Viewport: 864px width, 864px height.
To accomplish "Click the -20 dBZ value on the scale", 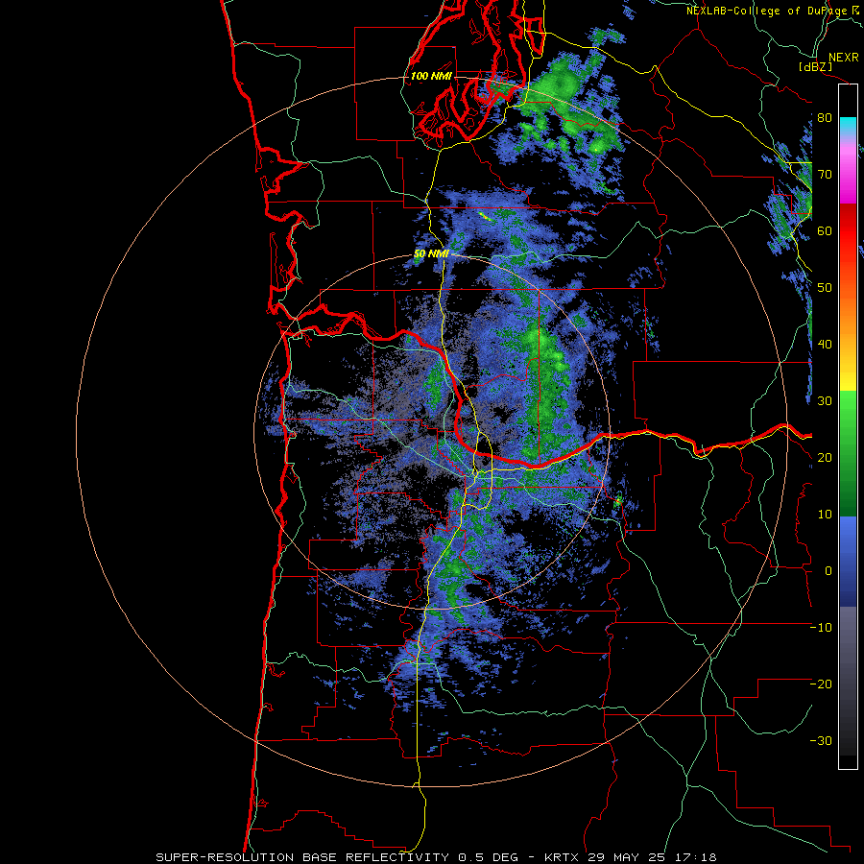I will tap(821, 684).
